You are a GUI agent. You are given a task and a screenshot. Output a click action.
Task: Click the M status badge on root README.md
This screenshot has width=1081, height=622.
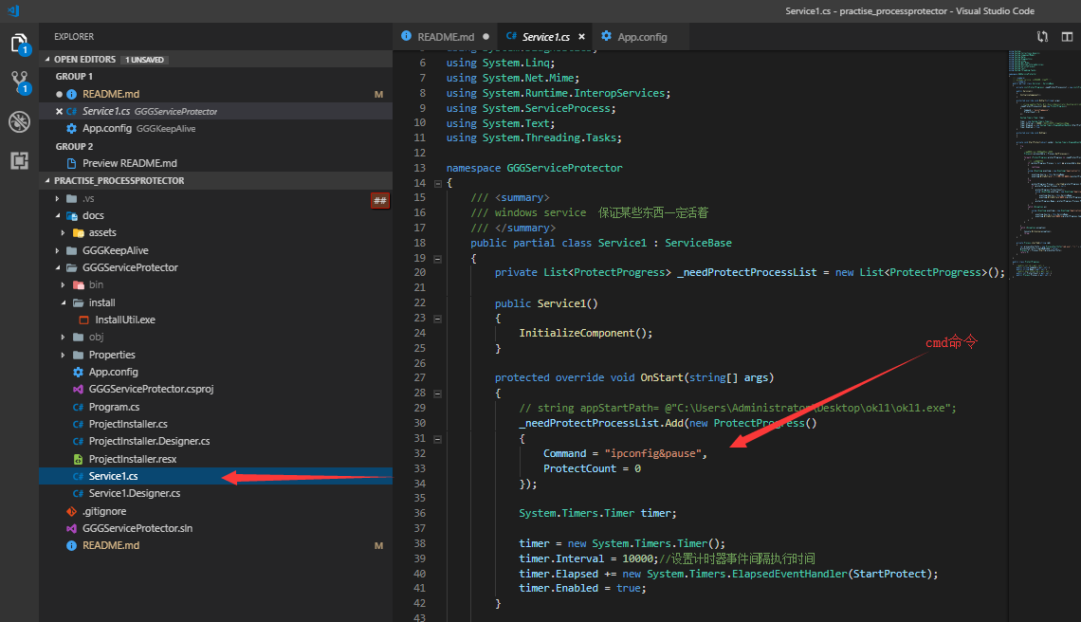378,545
